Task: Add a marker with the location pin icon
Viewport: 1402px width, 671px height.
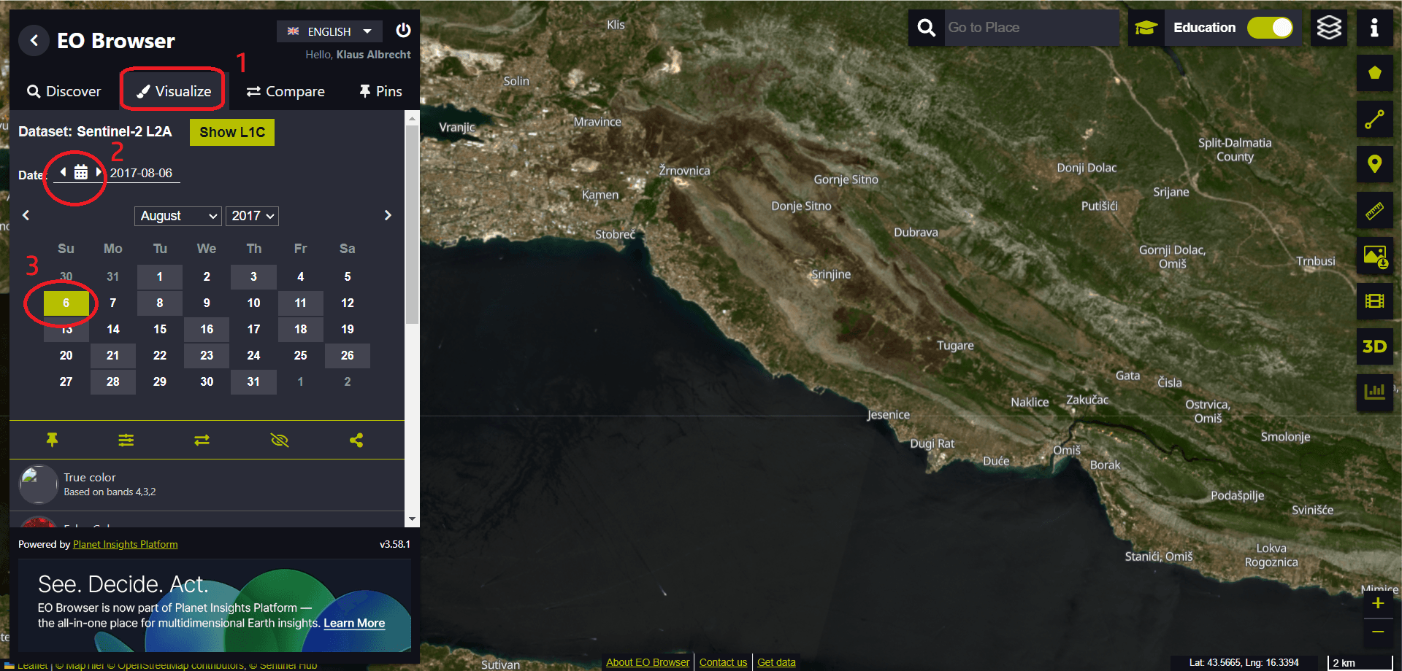Action: [x=1374, y=164]
